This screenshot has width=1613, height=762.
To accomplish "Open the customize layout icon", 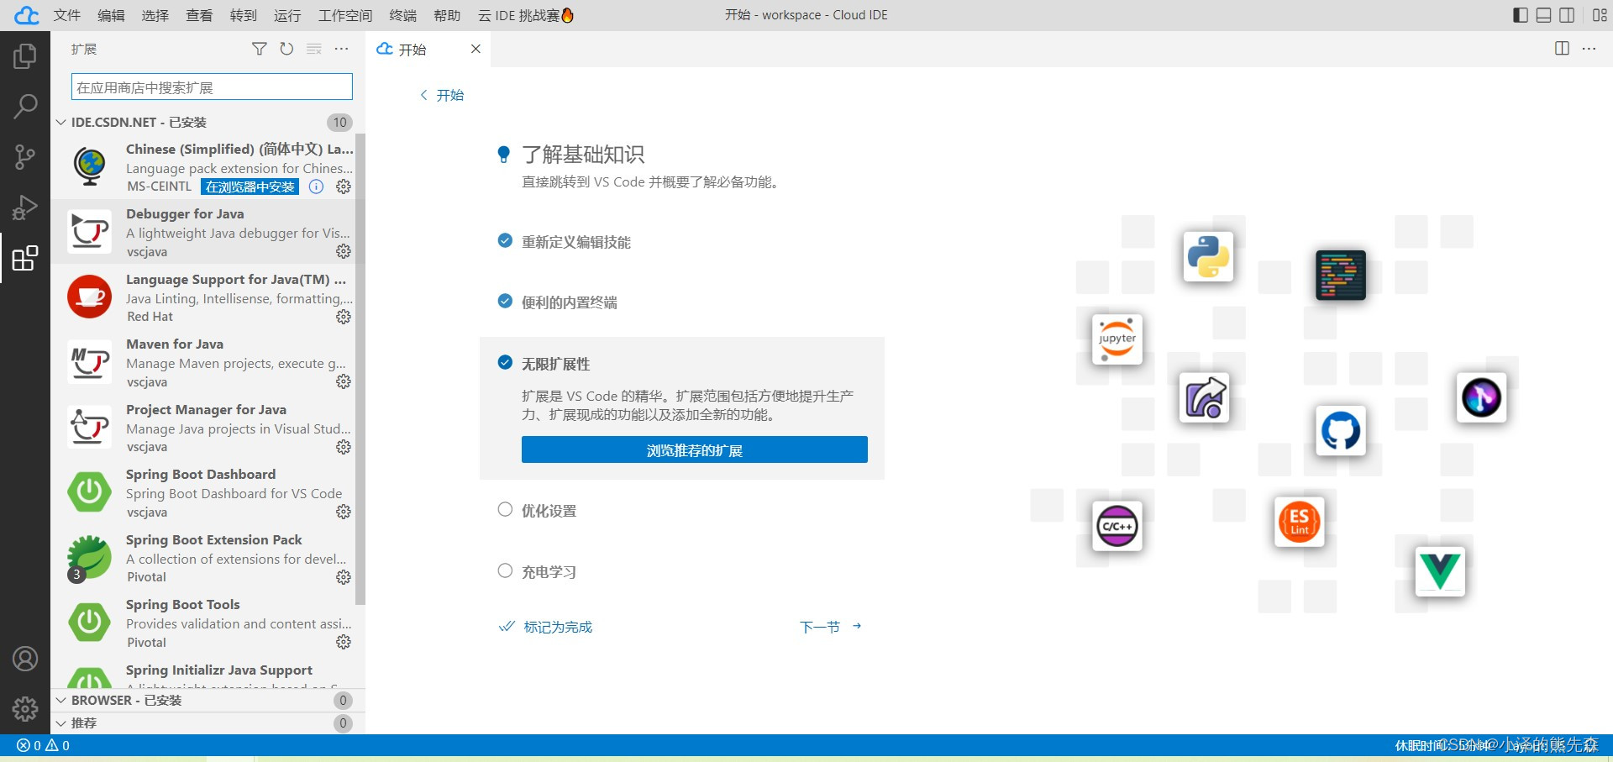I will point(1600,15).
